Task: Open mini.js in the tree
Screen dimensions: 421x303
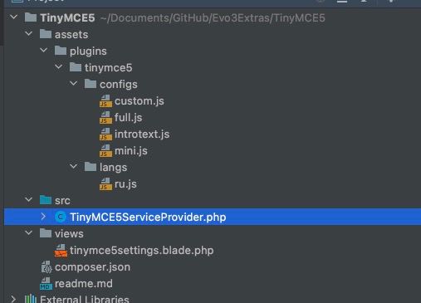Action: (x=131, y=151)
